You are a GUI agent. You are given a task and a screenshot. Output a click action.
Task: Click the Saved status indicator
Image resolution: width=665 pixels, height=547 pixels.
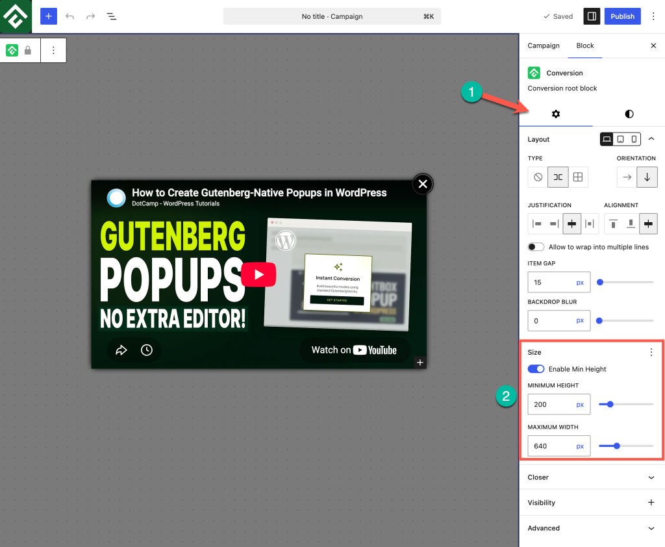pyautogui.click(x=558, y=16)
